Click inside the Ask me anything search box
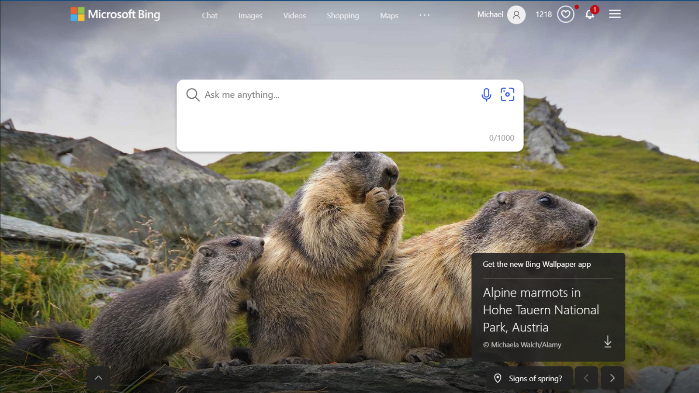Viewport: 699px width, 393px height. [x=306, y=95]
